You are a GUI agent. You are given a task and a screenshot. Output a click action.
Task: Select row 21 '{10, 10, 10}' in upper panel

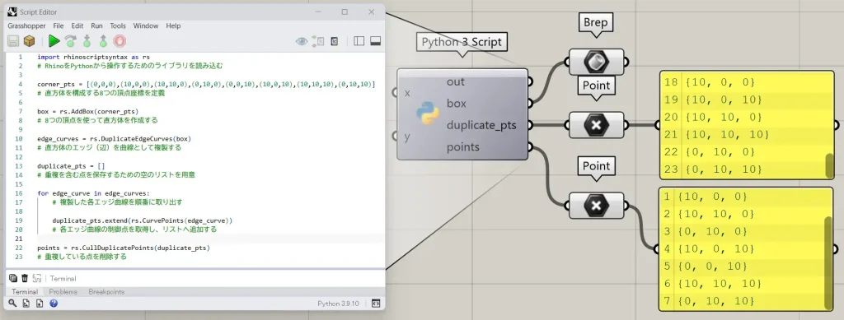coord(743,134)
